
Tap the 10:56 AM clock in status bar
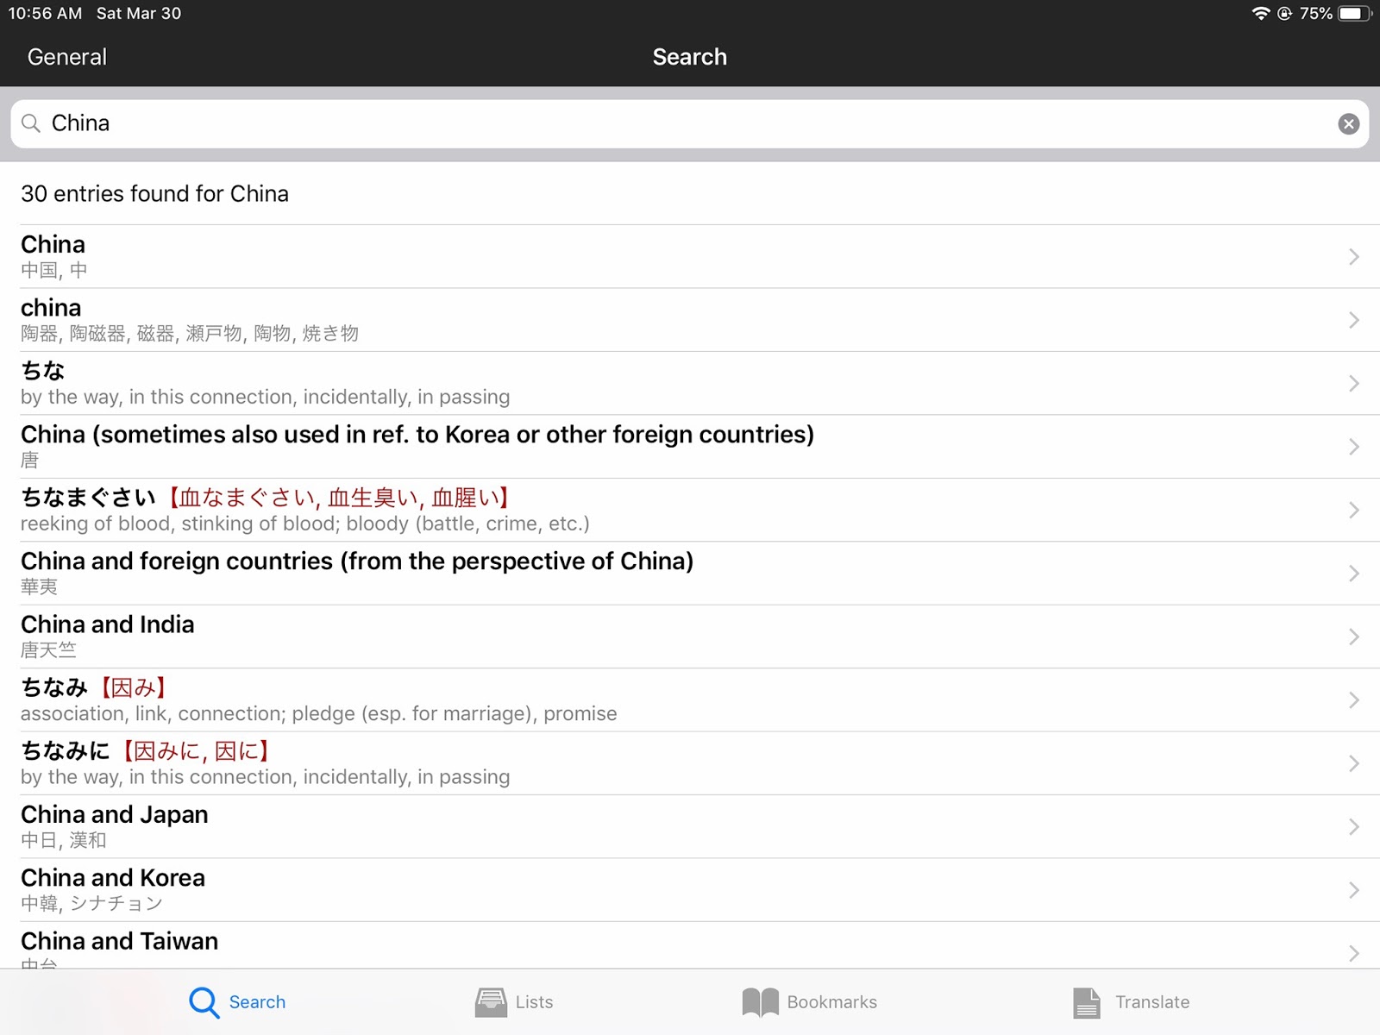click(45, 13)
